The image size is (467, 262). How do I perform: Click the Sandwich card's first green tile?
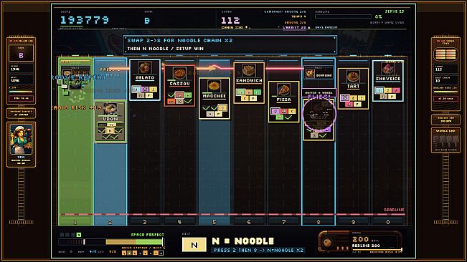point(240,92)
